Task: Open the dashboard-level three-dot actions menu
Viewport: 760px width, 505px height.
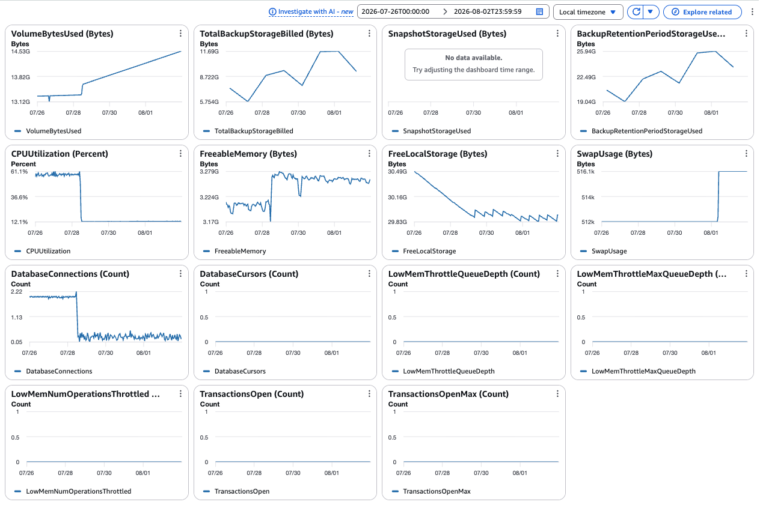Action: (752, 11)
